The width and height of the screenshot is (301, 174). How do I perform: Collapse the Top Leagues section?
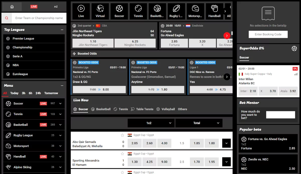click(x=62, y=30)
